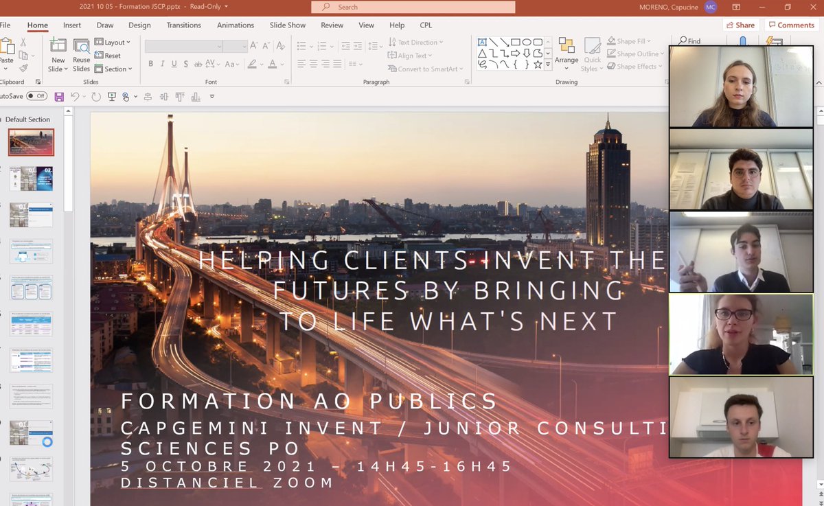Open the Shape Effects dropdown
This screenshot has height=506, width=824.
tap(634, 67)
